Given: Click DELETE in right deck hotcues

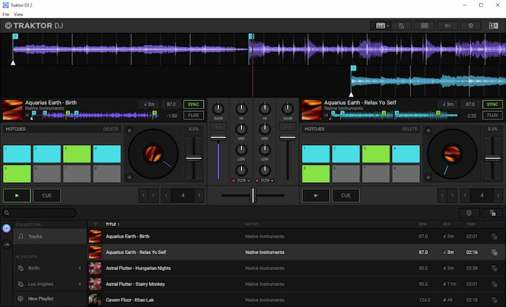Looking at the screenshot, I should click(x=410, y=129).
